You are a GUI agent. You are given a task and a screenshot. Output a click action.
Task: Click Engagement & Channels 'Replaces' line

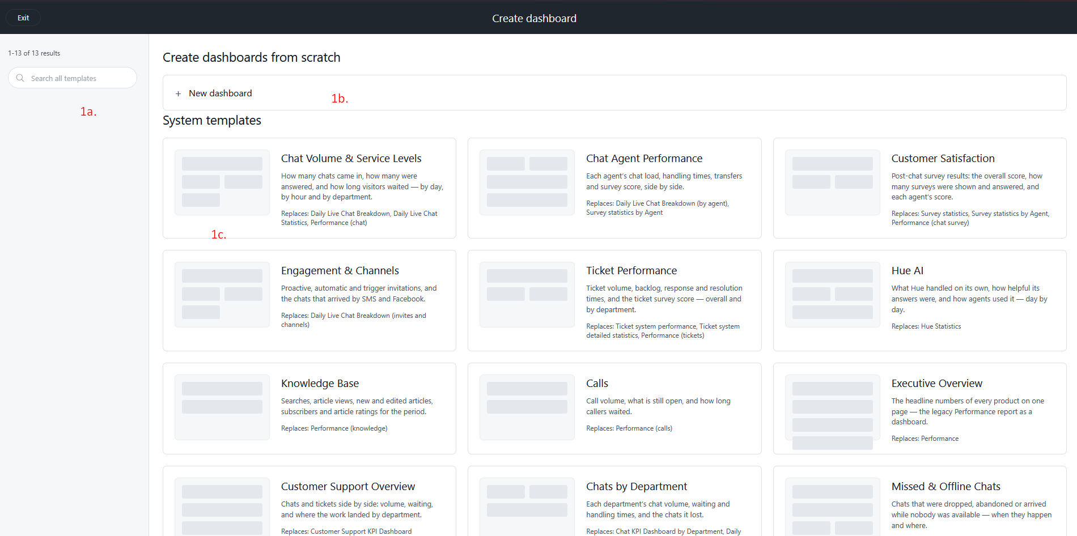coord(354,320)
